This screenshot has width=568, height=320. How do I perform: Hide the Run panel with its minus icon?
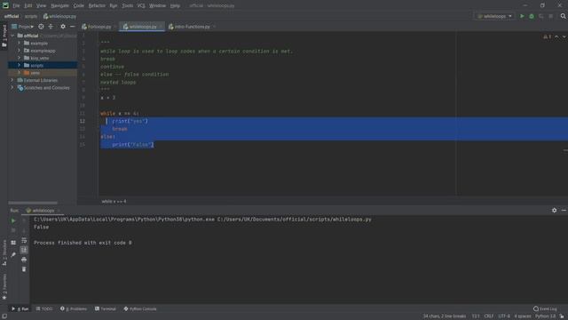(x=564, y=210)
